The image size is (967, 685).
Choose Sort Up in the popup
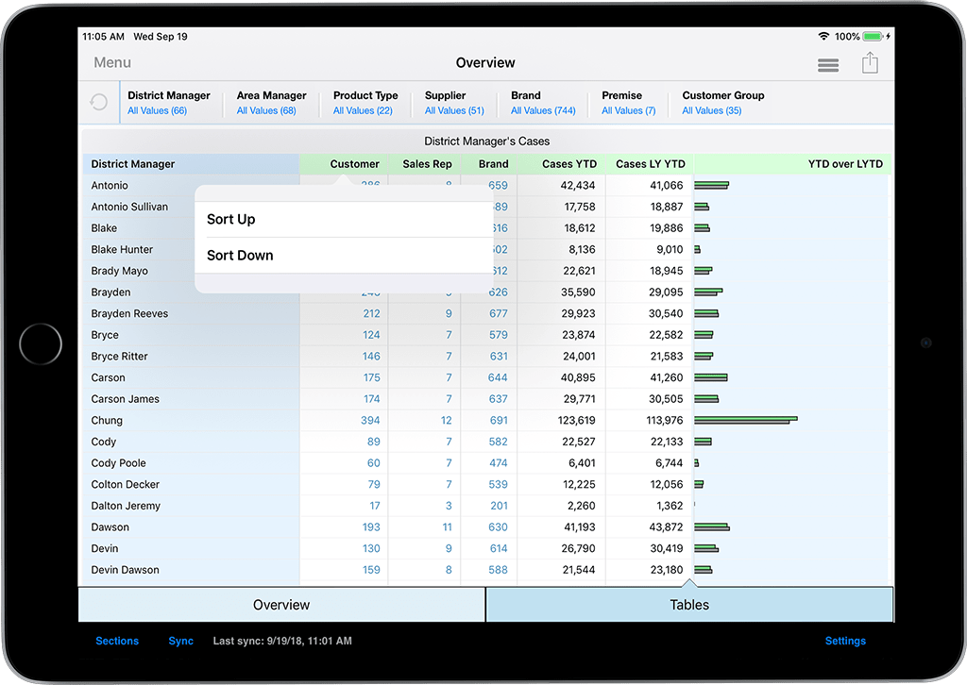tap(344, 219)
